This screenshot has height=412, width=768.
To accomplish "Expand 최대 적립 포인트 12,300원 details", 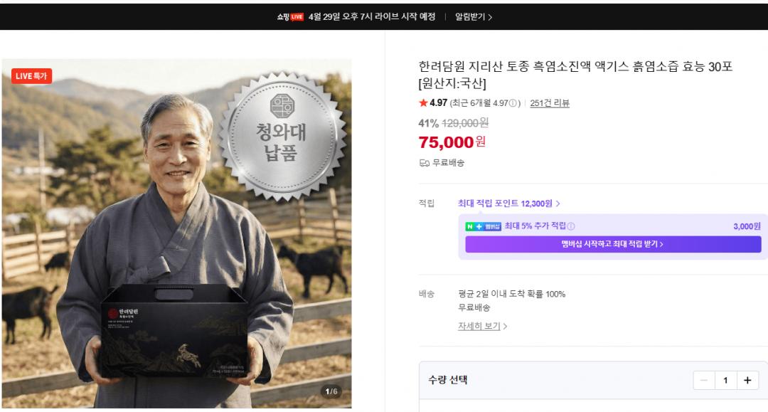I will coord(509,204).
